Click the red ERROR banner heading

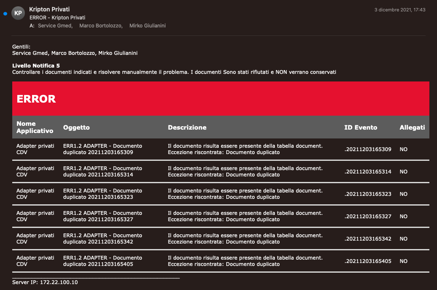[36, 99]
